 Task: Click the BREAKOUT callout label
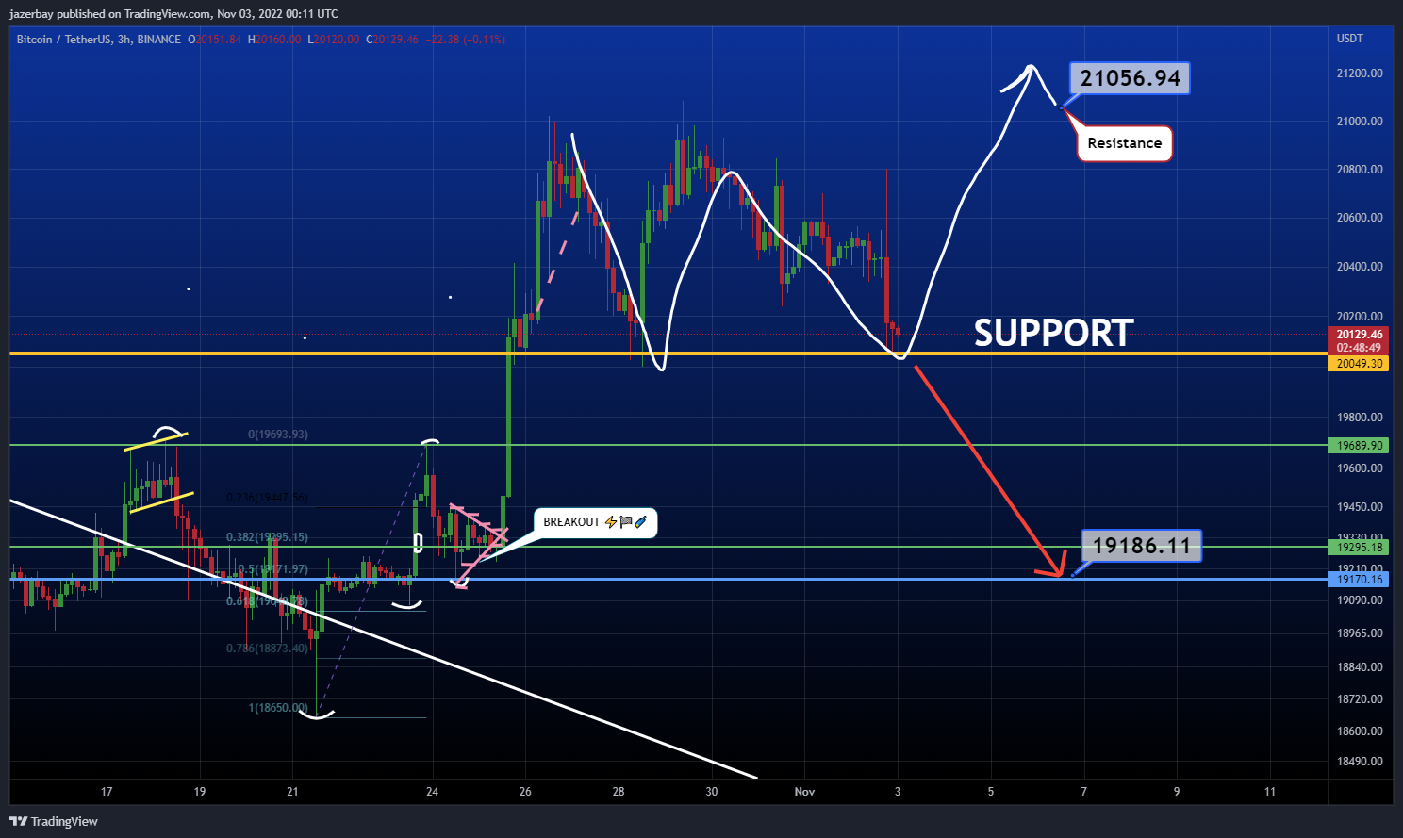[596, 522]
